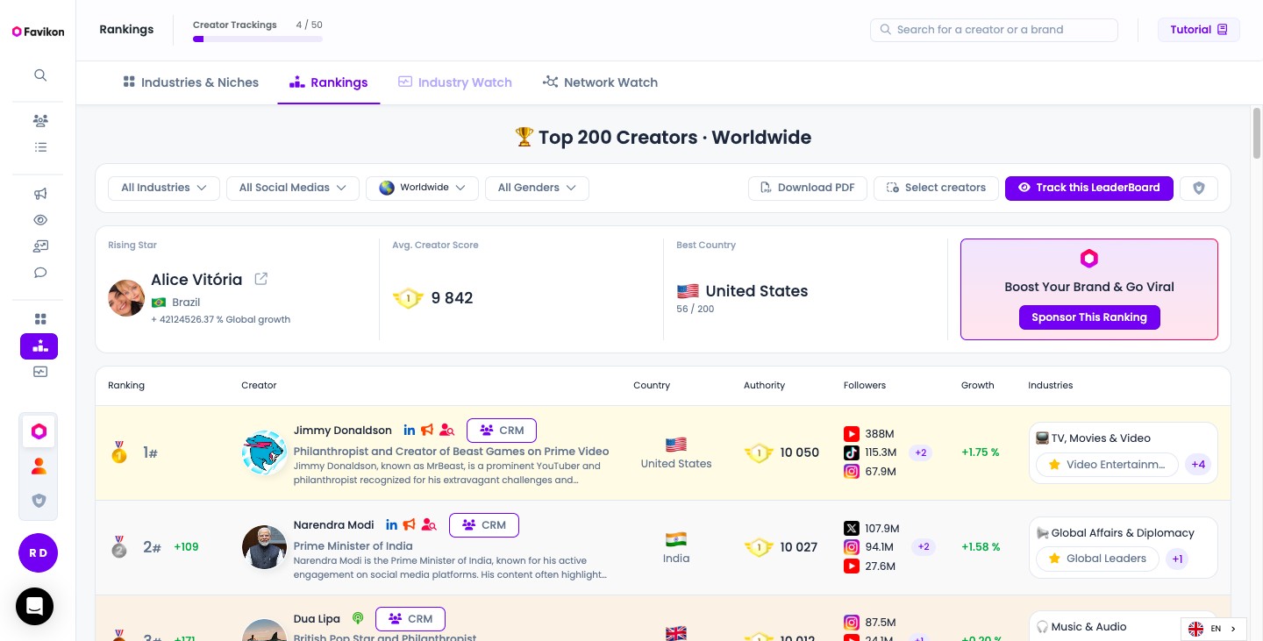Viewport: 1263px width, 641px height.
Task: Click Jimmy Donaldson's YouTube icon
Action: click(x=852, y=433)
